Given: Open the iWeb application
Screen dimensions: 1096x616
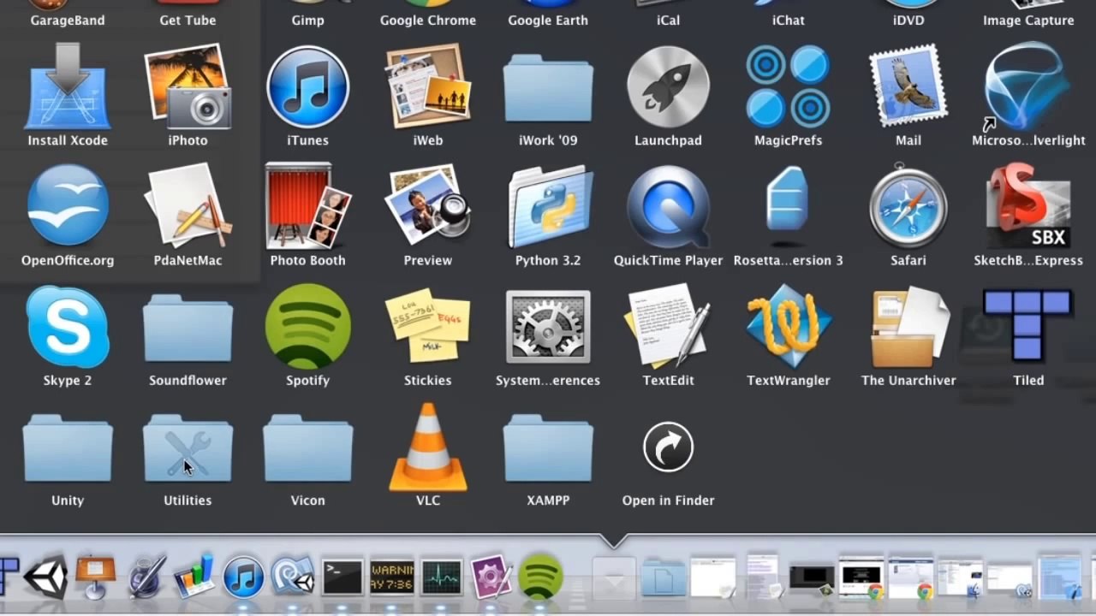Looking at the screenshot, I should [427, 87].
